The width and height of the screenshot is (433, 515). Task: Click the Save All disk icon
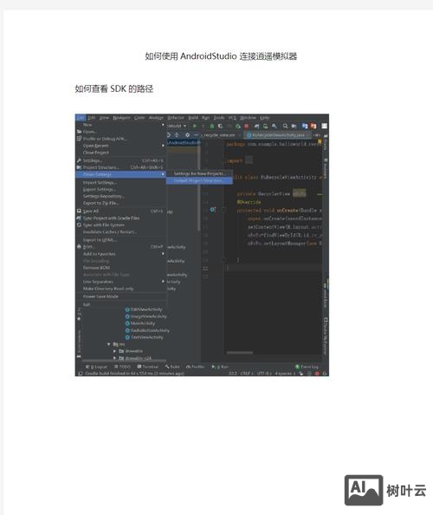79,211
